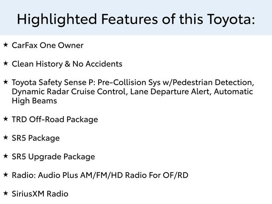Click the SR5 Package feature text
The width and height of the screenshot is (272, 204).
(36, 138)
